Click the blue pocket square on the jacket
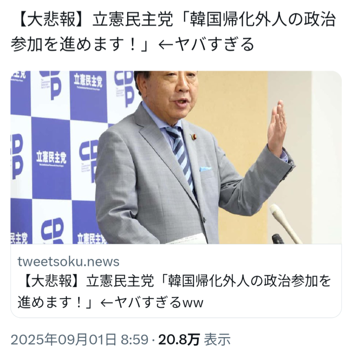Image resolution: width=352 pixels, height=351 pixels. (x=205, y=169)
